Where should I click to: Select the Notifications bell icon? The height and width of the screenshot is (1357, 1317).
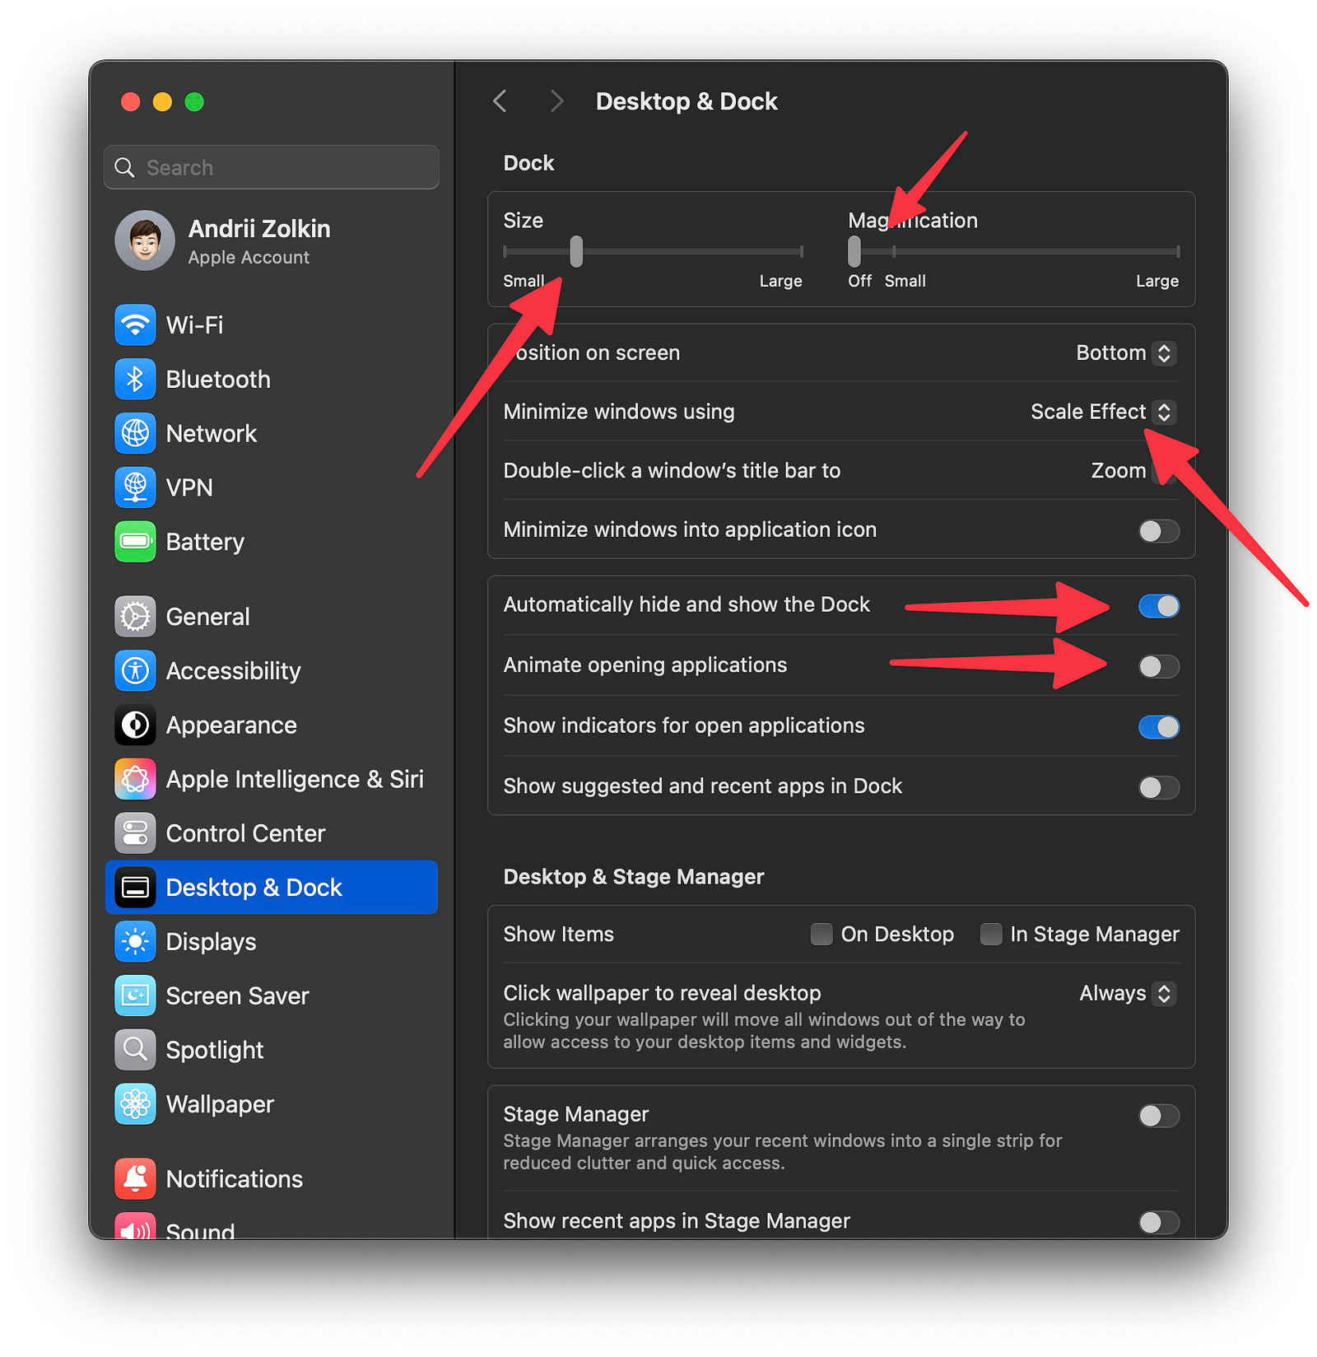click(135, 1179)
